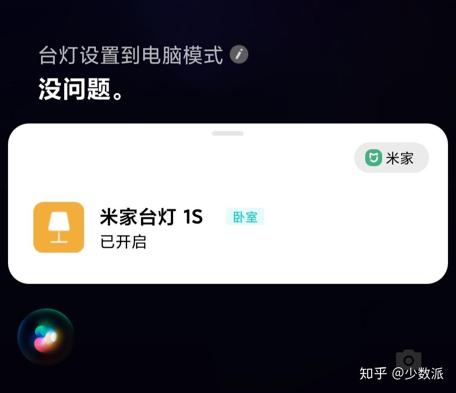
Task: Tap the orange desk lamp icon
Action: point(59,227)
